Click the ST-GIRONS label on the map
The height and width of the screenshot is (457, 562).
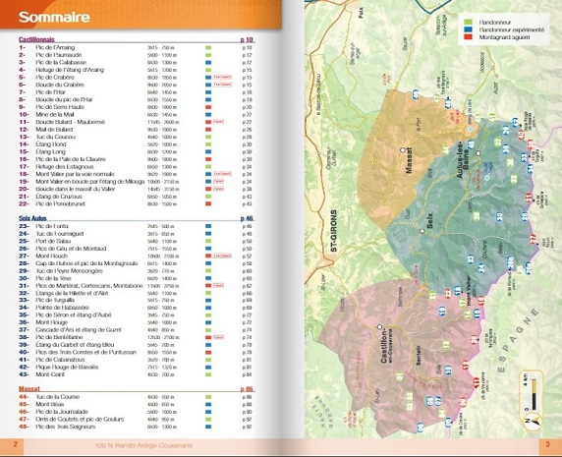(x=334, y=231)
